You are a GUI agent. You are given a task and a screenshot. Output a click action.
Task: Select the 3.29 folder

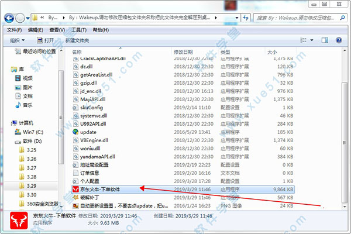[27, 186]
